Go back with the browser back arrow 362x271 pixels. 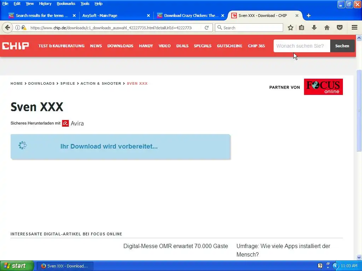(7, 28)
